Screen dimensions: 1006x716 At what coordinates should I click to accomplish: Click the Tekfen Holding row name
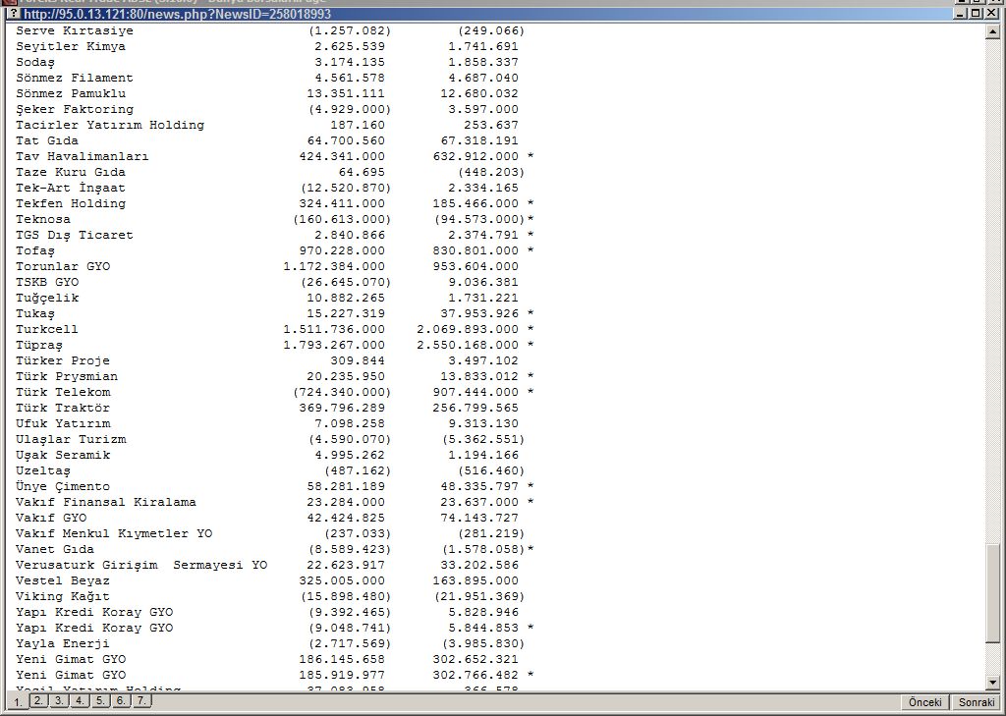coord(71,203)
